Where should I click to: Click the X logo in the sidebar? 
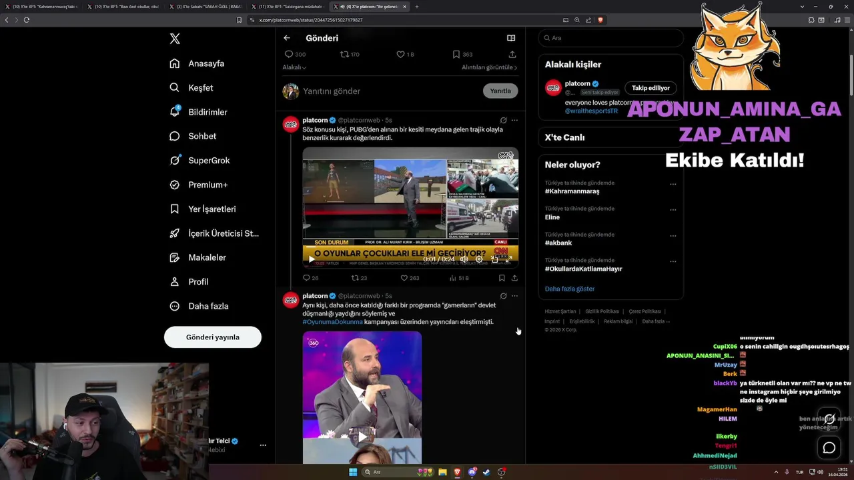click(175, 39)
